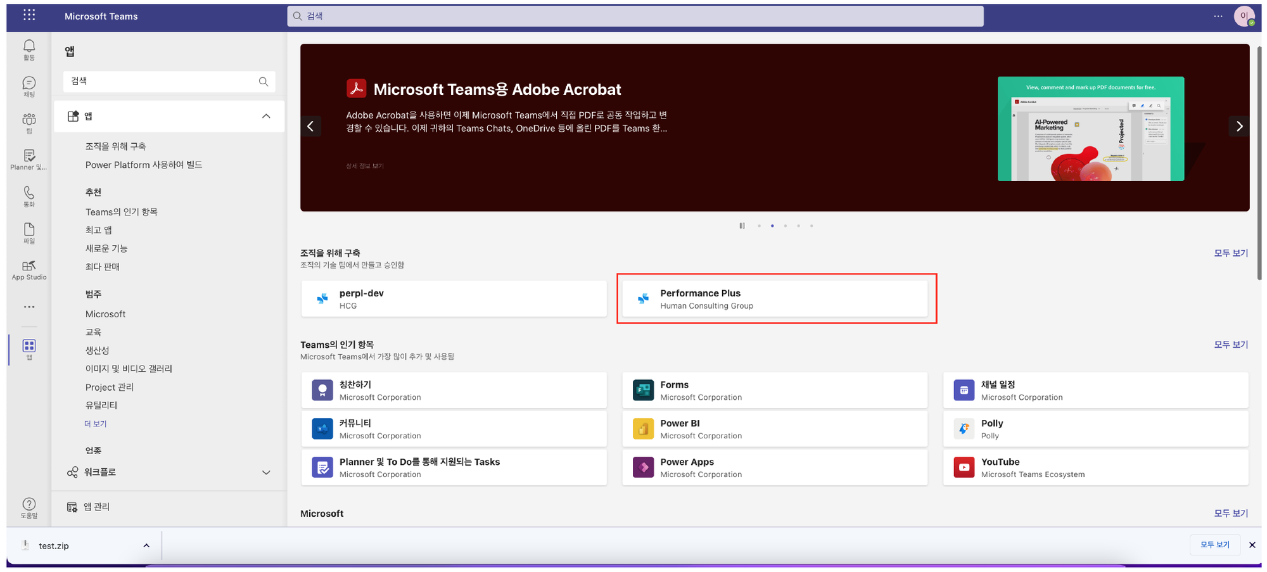Open the Activity bell icon

point(29,49)
